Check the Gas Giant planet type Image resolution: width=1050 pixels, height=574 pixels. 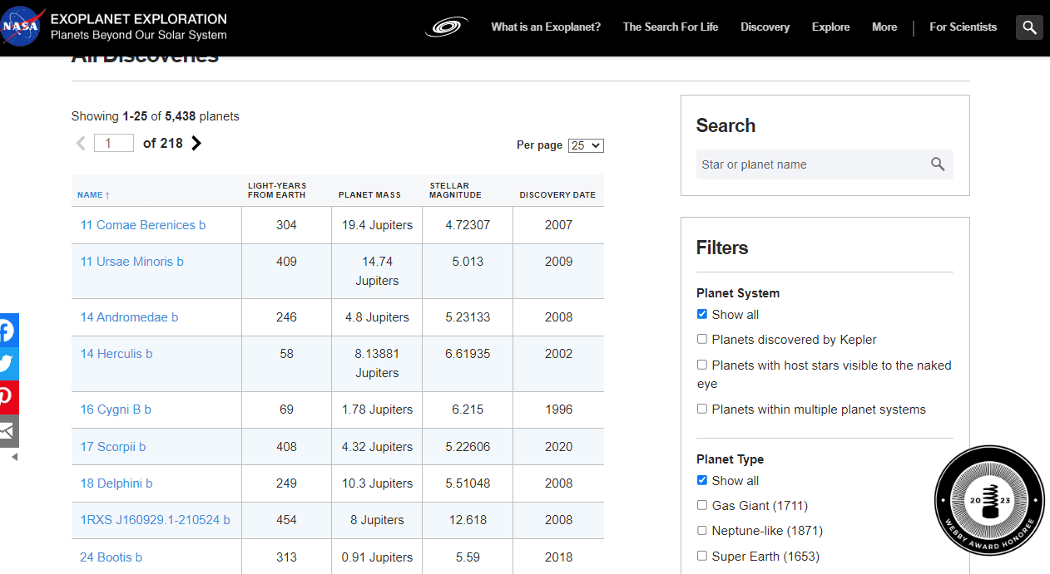(x=702, y=505)
